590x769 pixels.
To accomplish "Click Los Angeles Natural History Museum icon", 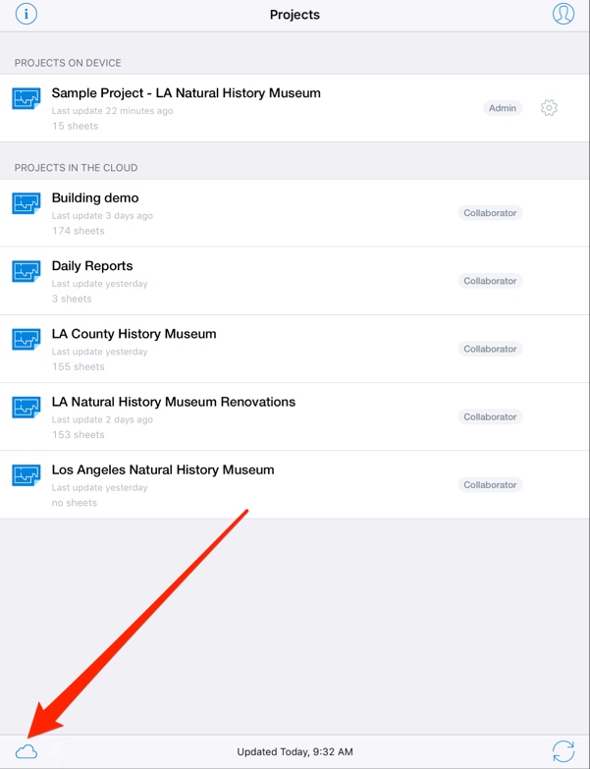I will pyautogui.click(x=26, y=475).
